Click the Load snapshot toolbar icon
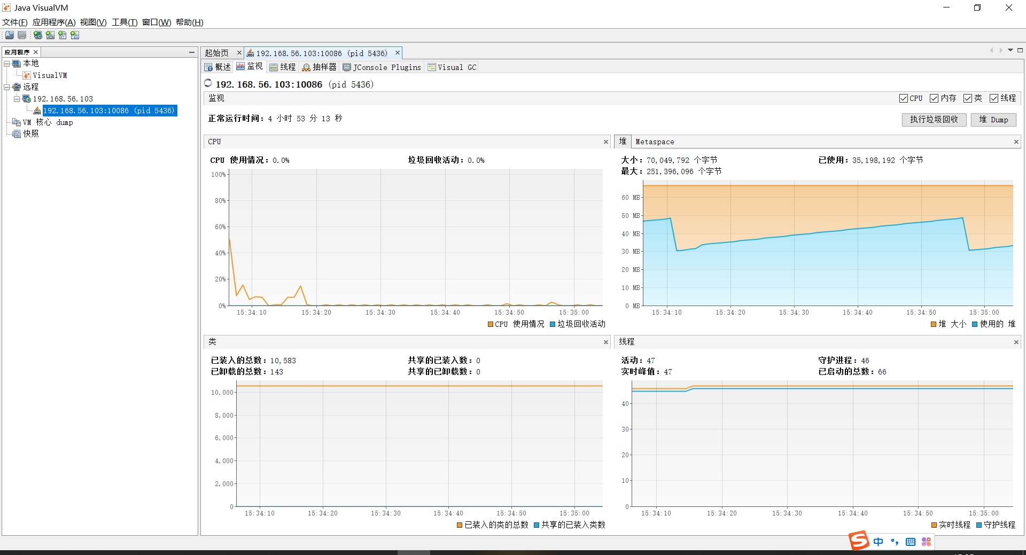 tap(10, 35)
